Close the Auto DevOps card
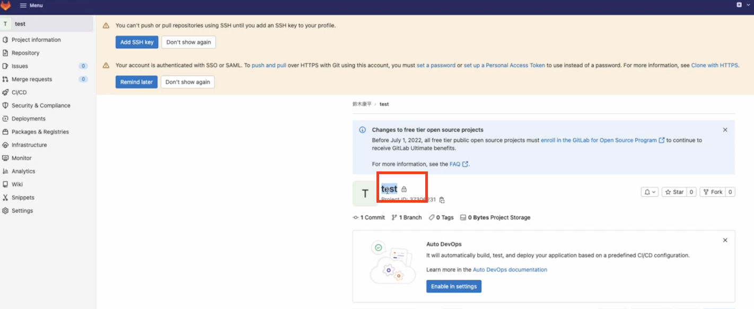 click(725, 240)
